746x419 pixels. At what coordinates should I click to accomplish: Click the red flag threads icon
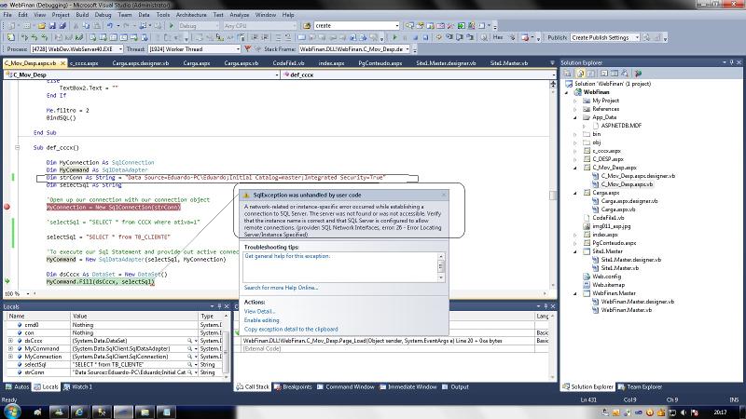(247, 49)
